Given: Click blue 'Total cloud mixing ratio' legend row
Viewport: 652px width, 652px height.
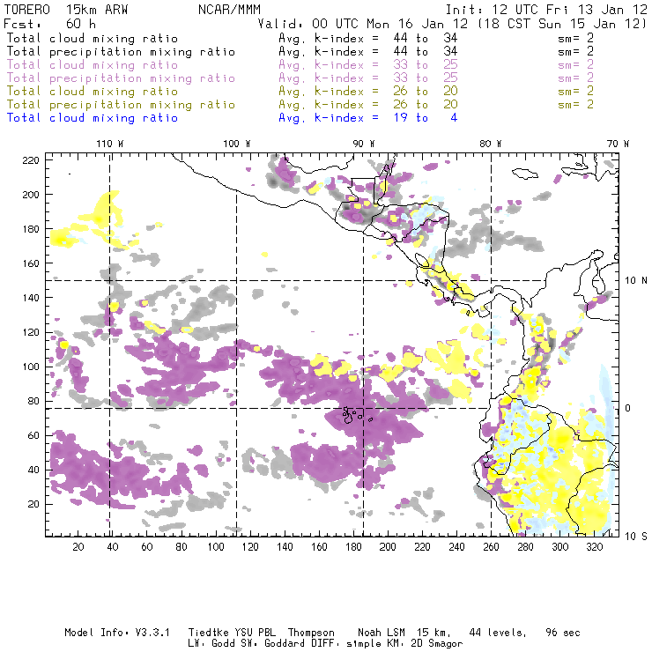Looking at the screenshot, I should click(x=232, y=118).
